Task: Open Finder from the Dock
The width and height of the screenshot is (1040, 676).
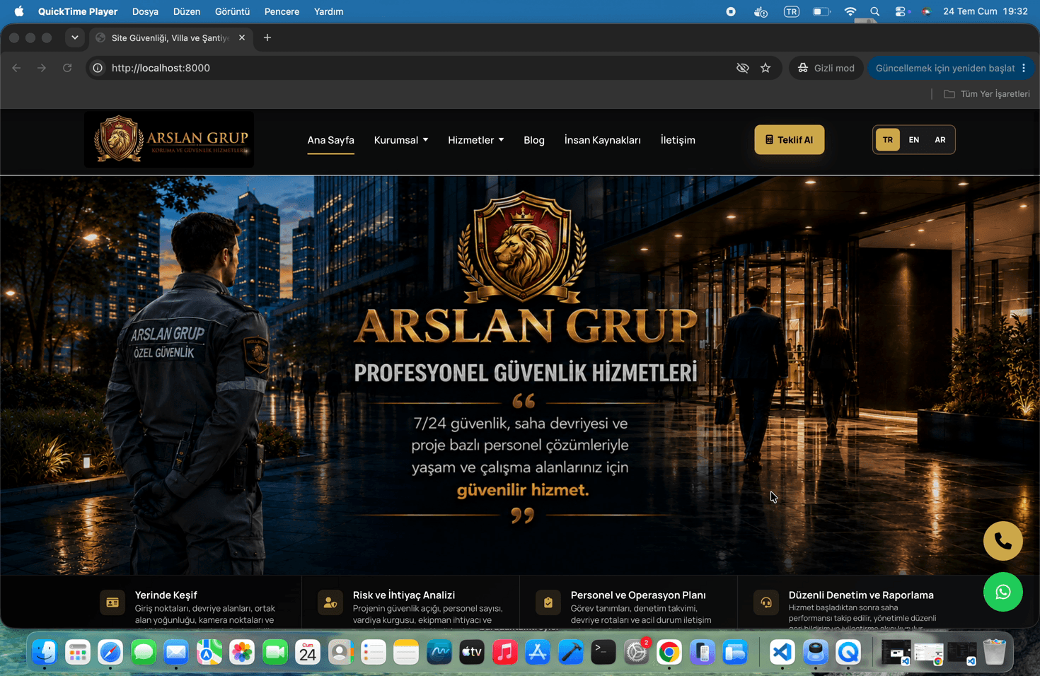Action: (45, 652)
